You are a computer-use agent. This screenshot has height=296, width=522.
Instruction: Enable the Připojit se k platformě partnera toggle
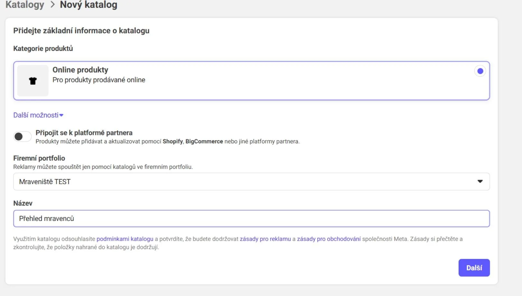22,137
